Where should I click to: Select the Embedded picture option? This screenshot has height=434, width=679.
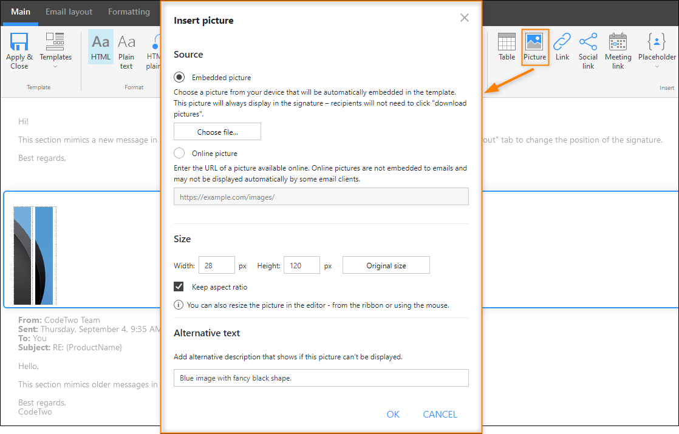(179, 76)
